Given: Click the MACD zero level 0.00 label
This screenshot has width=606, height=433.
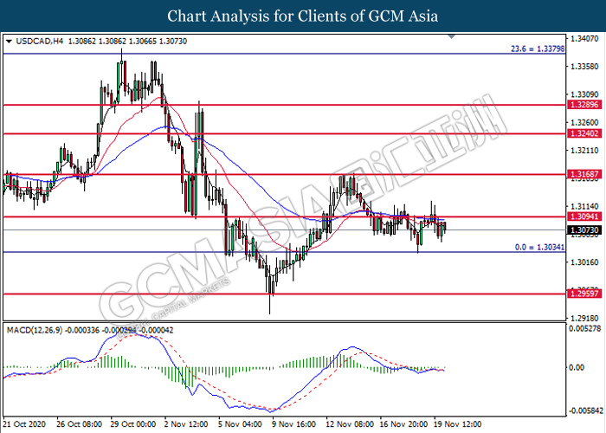Looking at the screenshot, I should [x=577, y=367].
